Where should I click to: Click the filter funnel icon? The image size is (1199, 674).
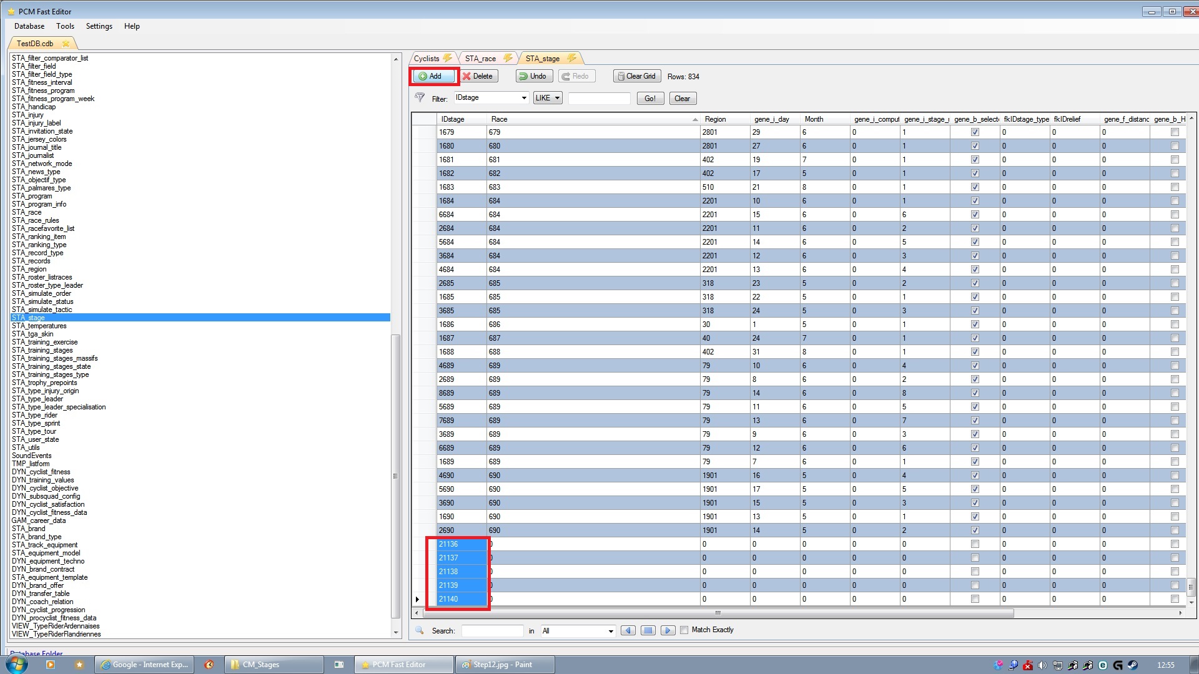coord(420,97)
